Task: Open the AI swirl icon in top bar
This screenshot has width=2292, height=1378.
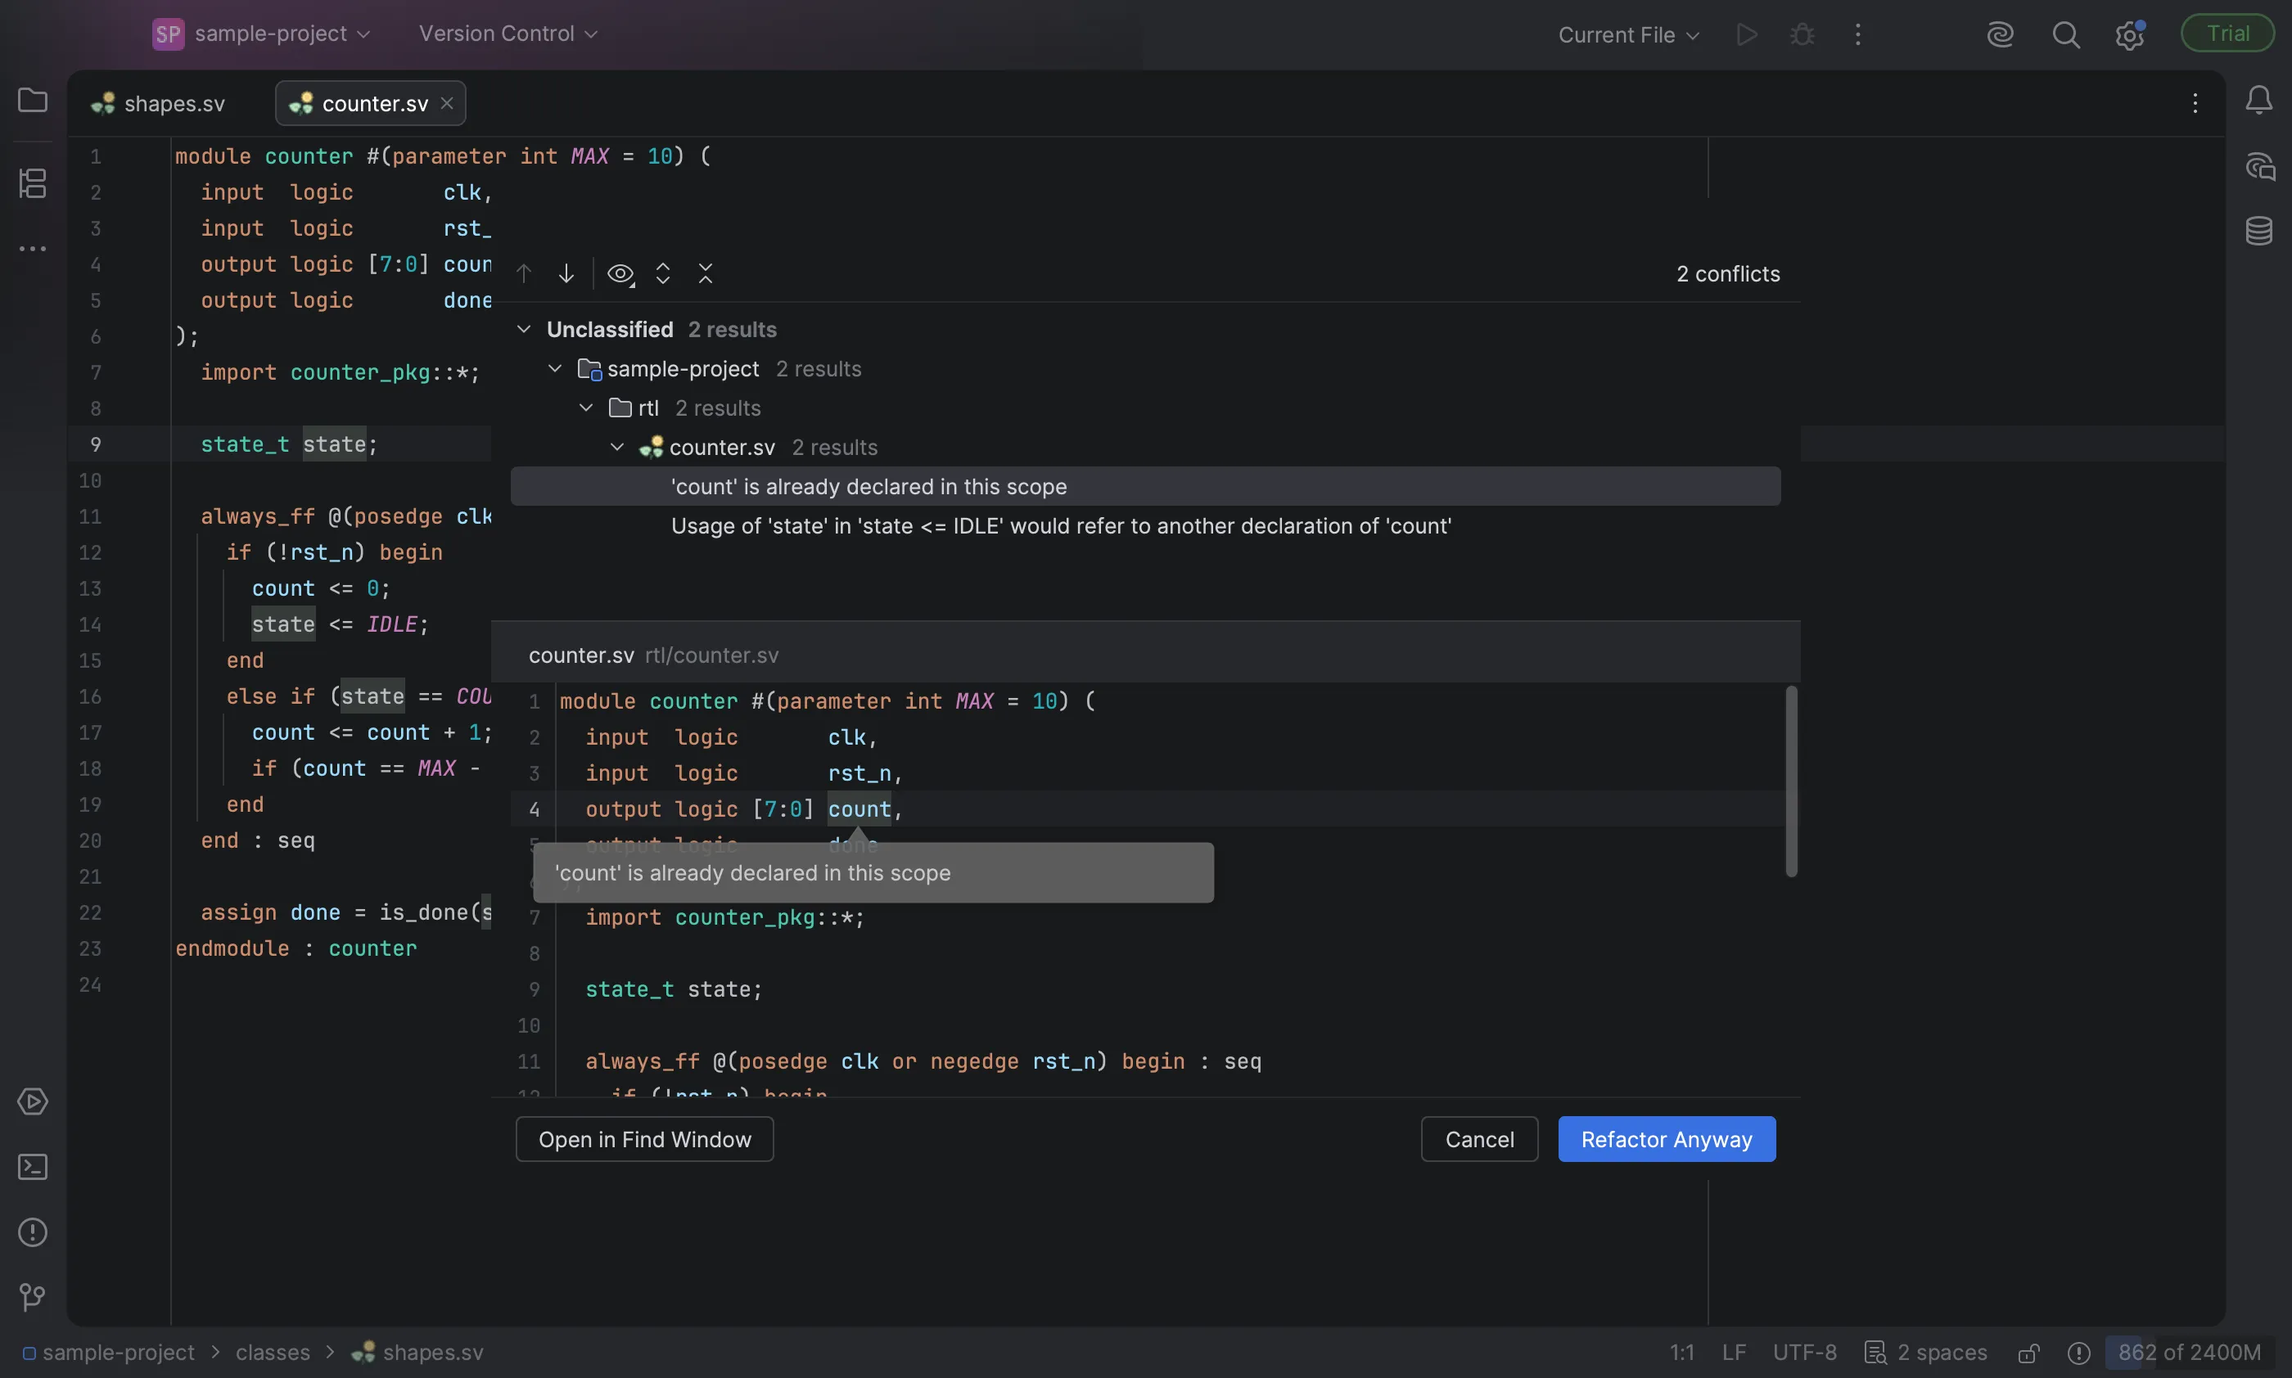Action: tap(2000, 34)
